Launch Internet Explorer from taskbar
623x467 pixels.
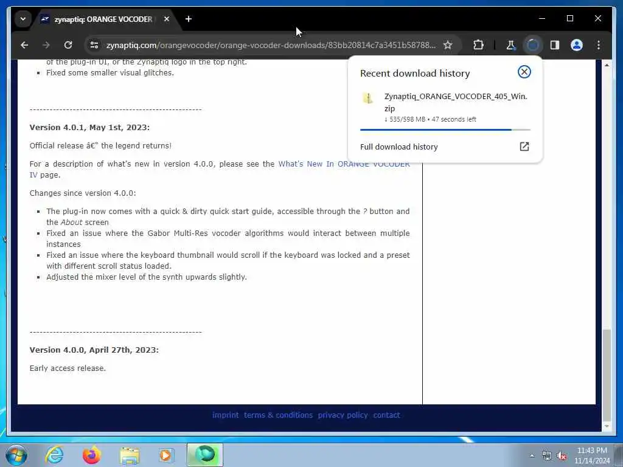point(54,455)
